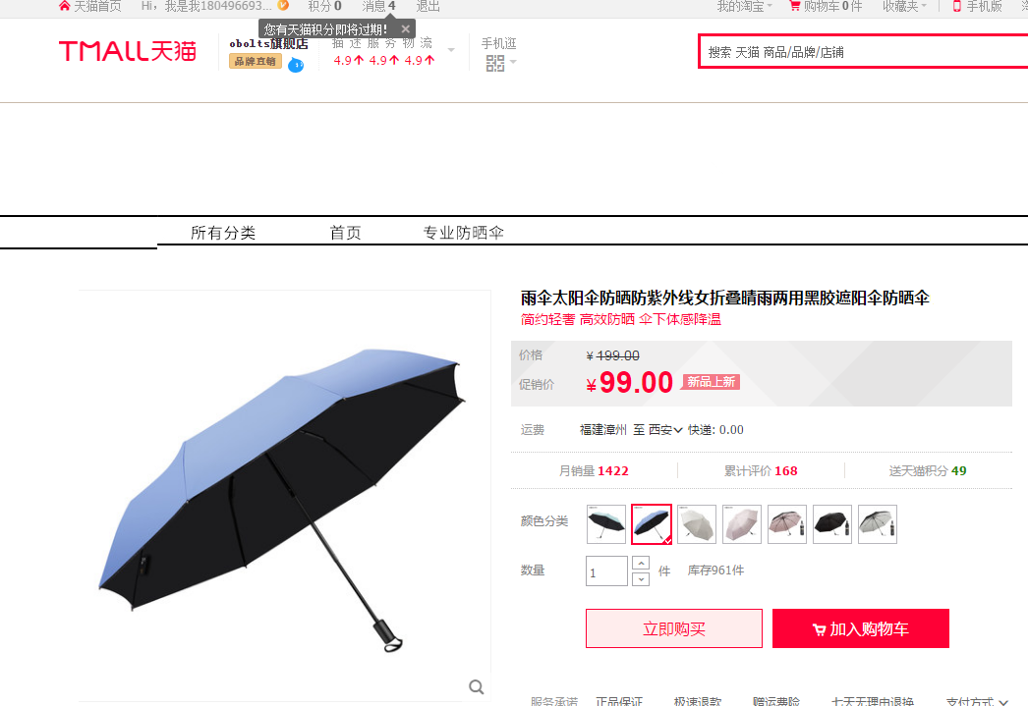
Task: Click the 立即购买 button
Action: (674, 628)
